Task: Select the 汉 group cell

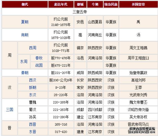Action: click(x=9, y=87)
